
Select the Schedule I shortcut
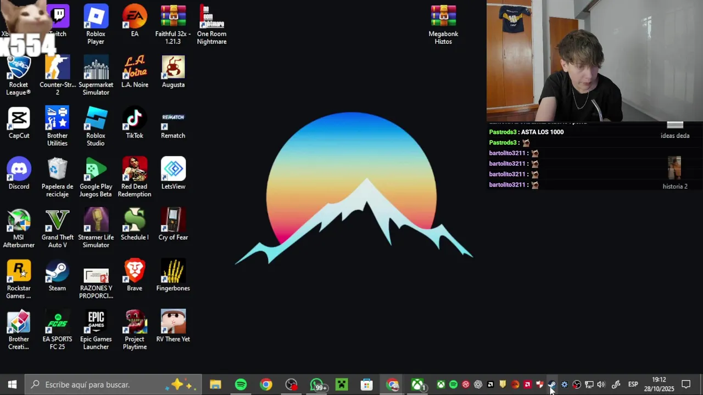pos(135,225)
